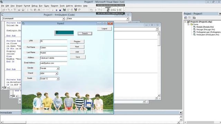Click the Save button on Form1
This screenshot has width=221, height=124.
[78, 57]
